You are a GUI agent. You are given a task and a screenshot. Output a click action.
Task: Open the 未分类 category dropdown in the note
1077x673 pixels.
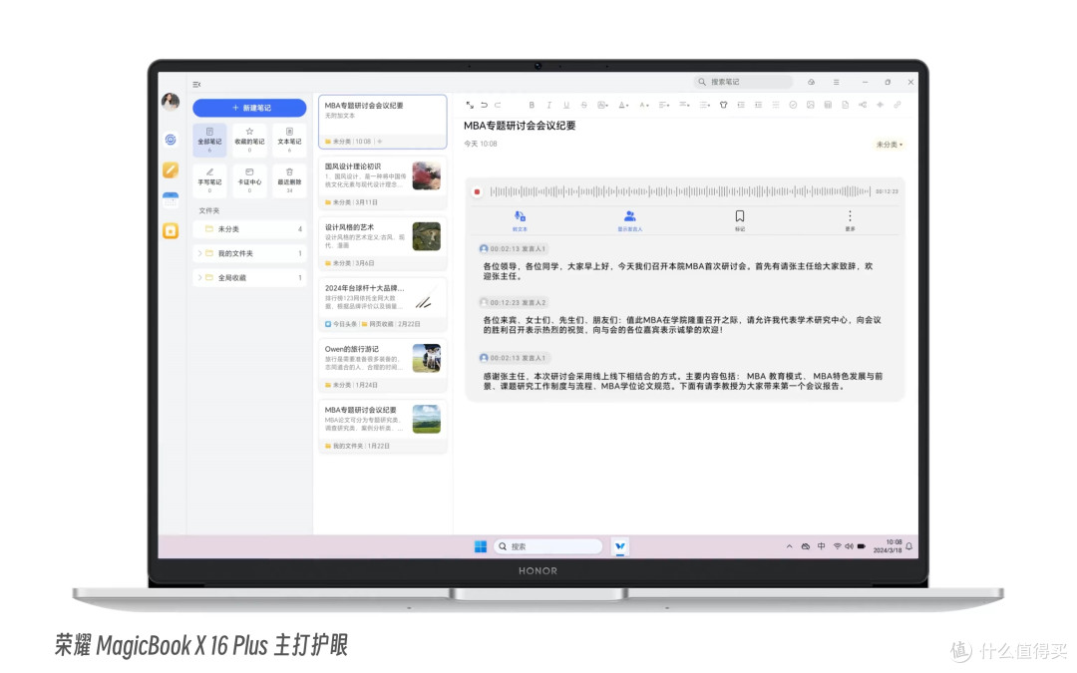[x=889, y=145]
